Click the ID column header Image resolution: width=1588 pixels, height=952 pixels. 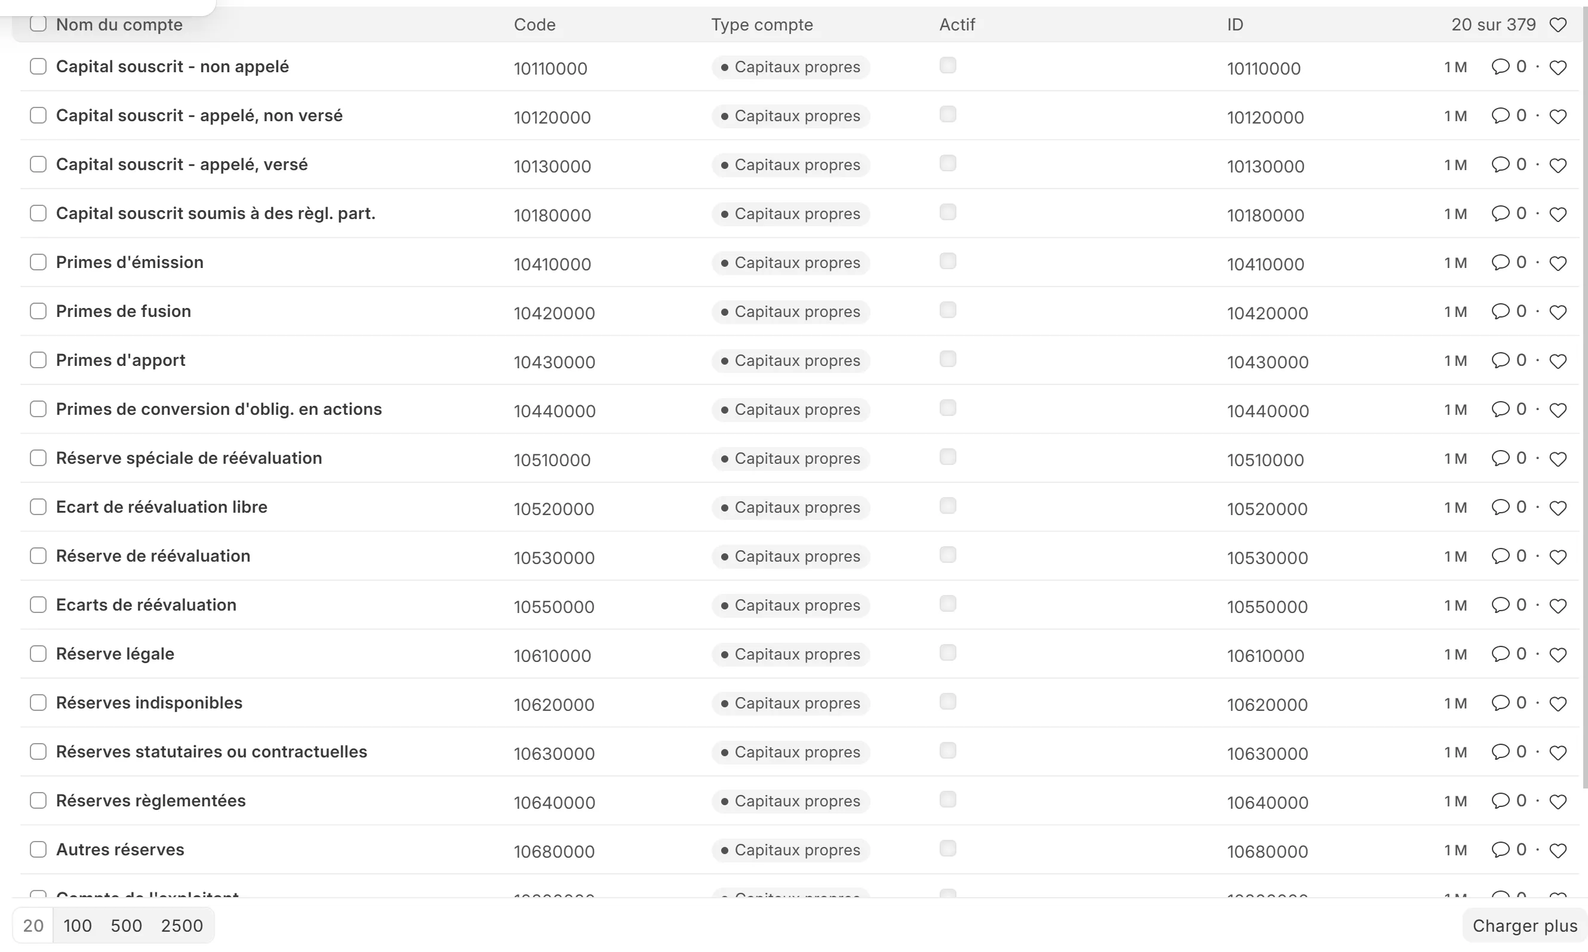pos(1235,24)
